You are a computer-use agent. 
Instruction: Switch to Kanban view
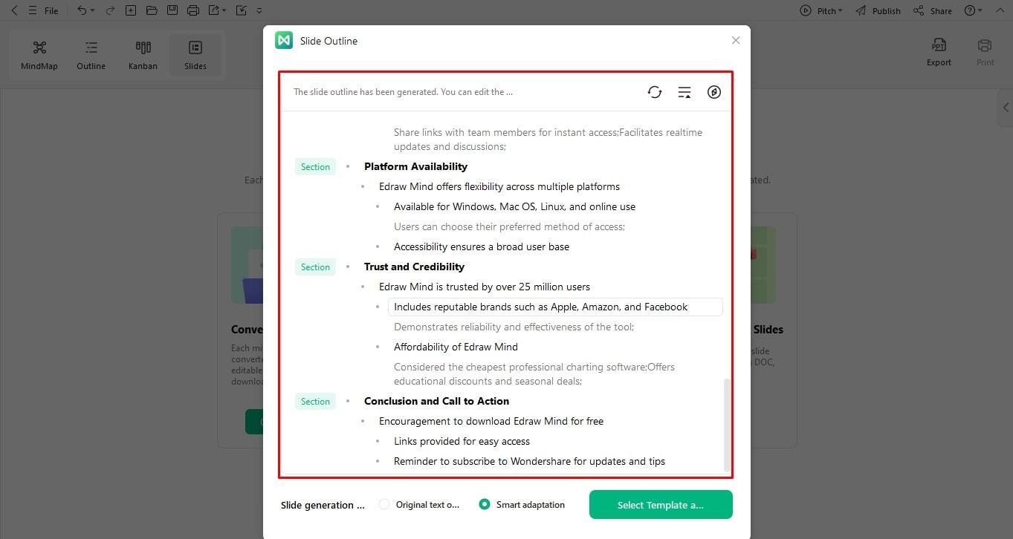[143, 56]
